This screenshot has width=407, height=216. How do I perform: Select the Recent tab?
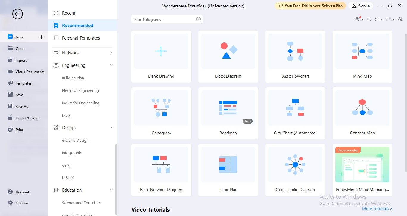82,13
